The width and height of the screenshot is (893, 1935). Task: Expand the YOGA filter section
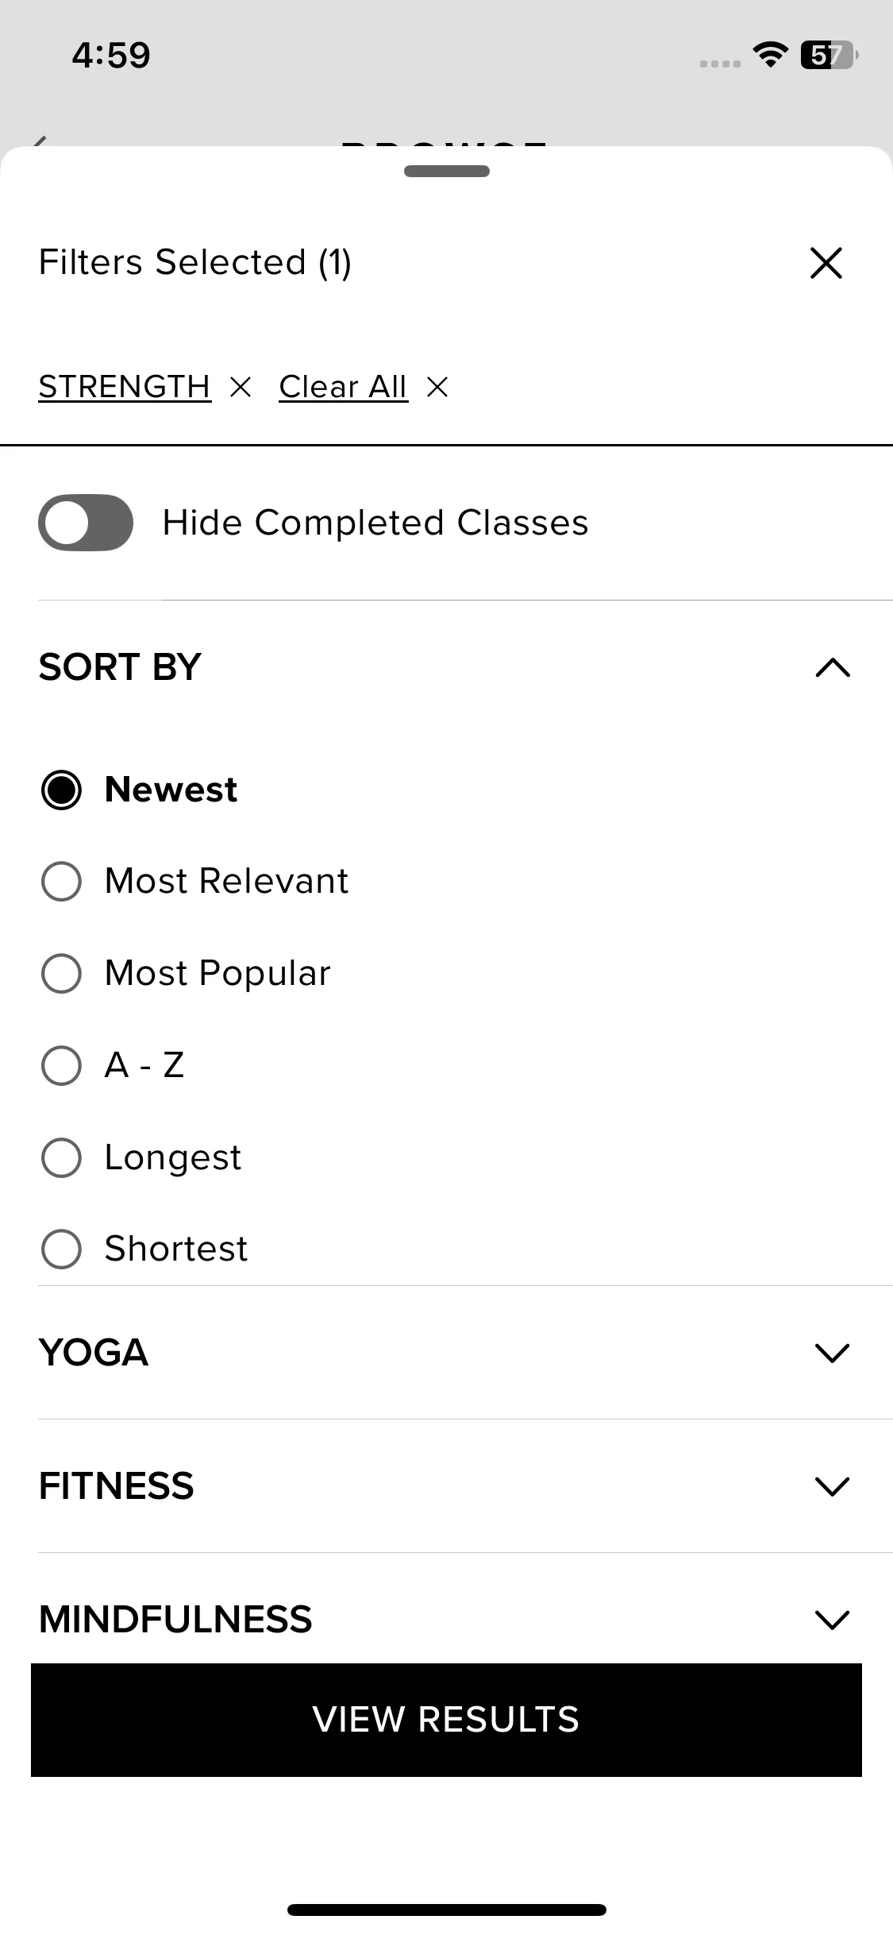point(832,1353)
